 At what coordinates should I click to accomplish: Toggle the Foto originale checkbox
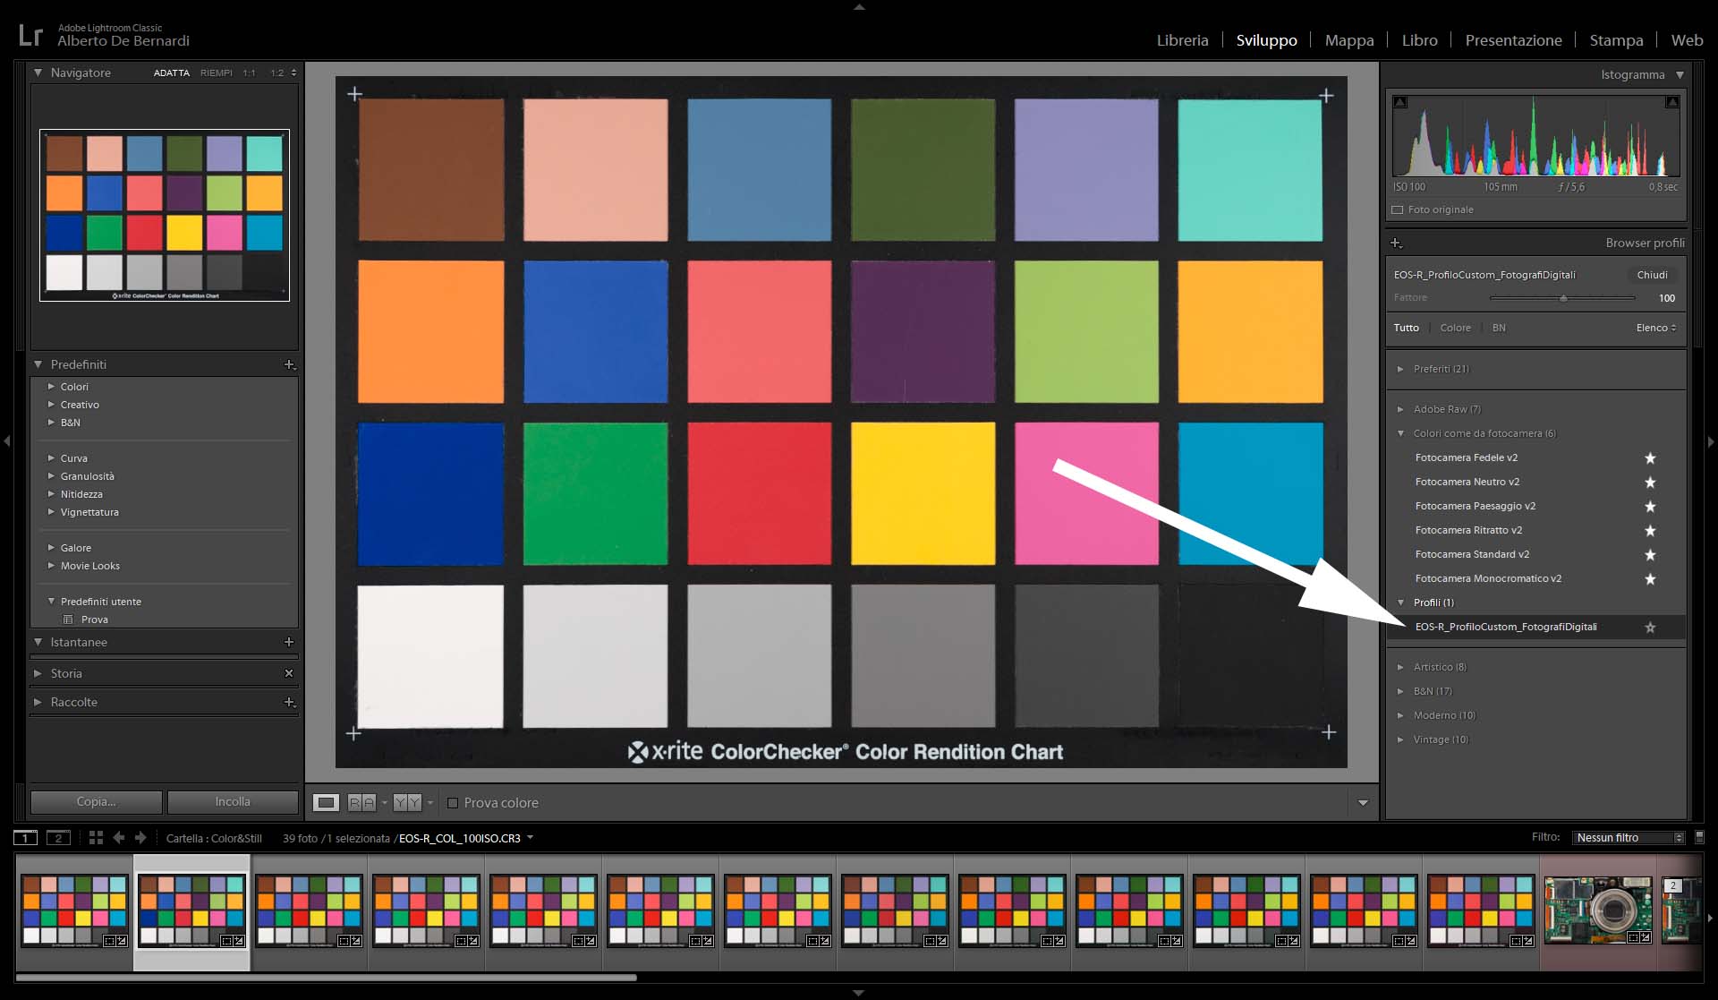coord(1398,209)
